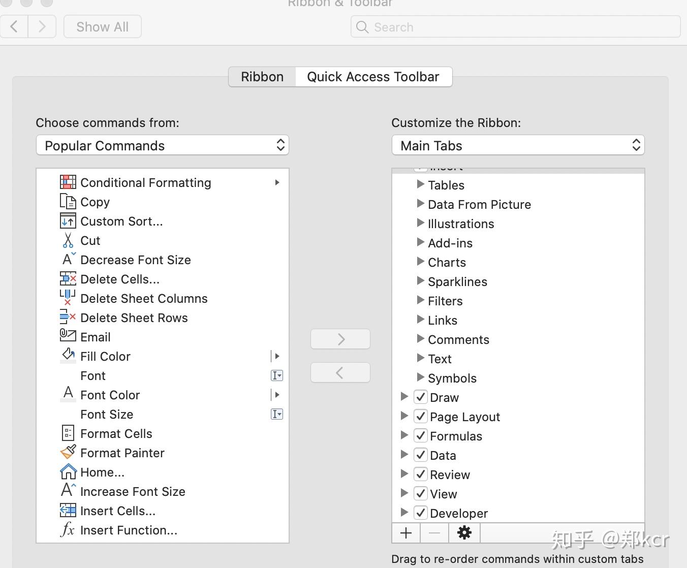Click the Insert Function fx icon

[68, 530]
